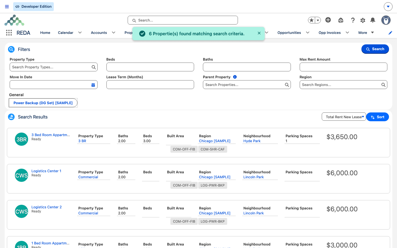
Task: Close the success toast notification
Action: tap(259, 33)
